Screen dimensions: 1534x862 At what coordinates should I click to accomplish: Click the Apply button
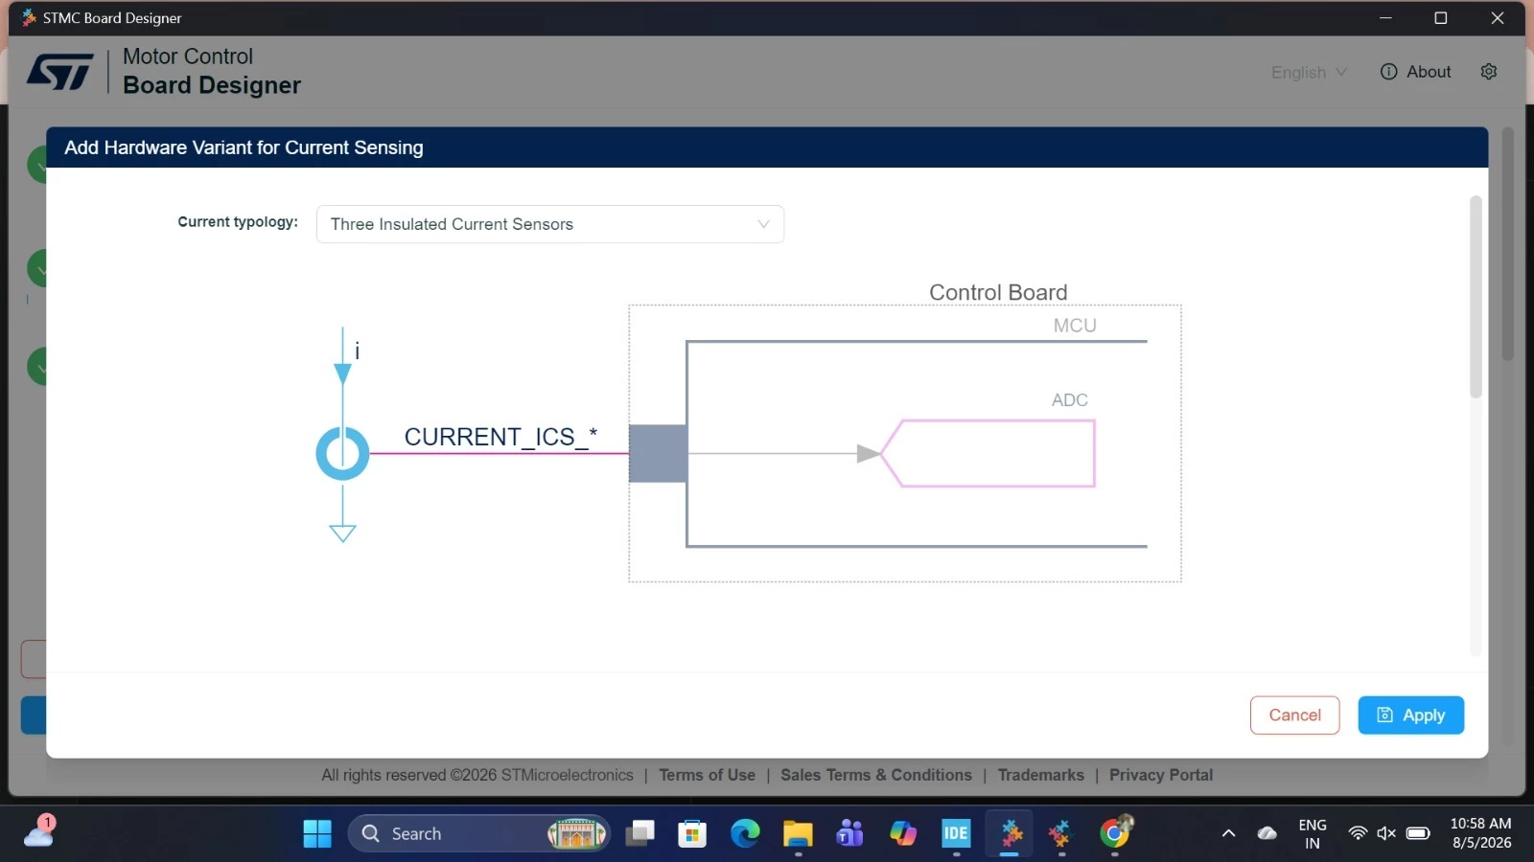pyautogui.click(x=1410, y=715)
